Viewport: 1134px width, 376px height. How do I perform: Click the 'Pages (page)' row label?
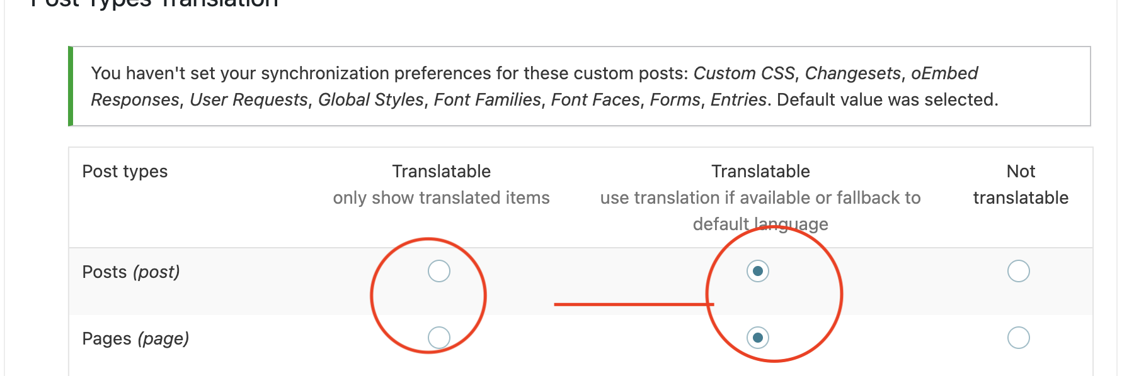(135, 339)
